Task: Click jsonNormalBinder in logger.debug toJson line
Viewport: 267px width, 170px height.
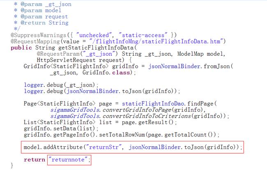Action: pyautogui.click(x=92, y=91)
